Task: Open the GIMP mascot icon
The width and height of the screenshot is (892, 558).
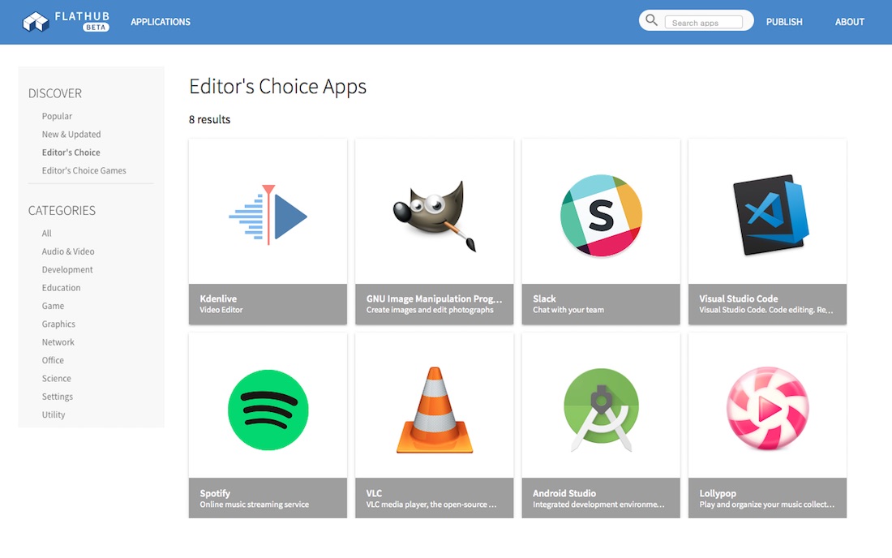Action: click(435, 215)
